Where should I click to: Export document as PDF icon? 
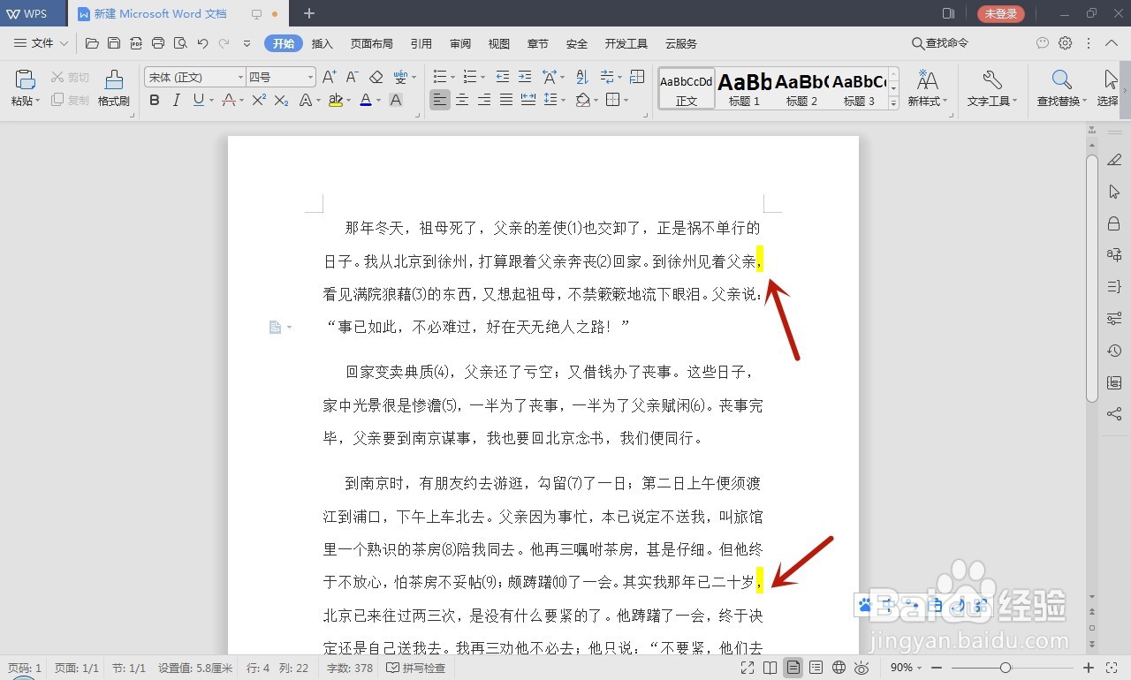(136, 43)
